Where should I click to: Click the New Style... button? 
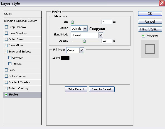pos(150,29)
